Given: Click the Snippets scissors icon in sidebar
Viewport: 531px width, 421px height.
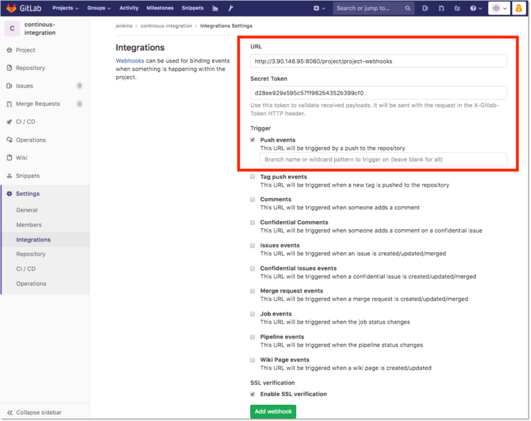Looking at the screenshot, I should pos(9,175).
